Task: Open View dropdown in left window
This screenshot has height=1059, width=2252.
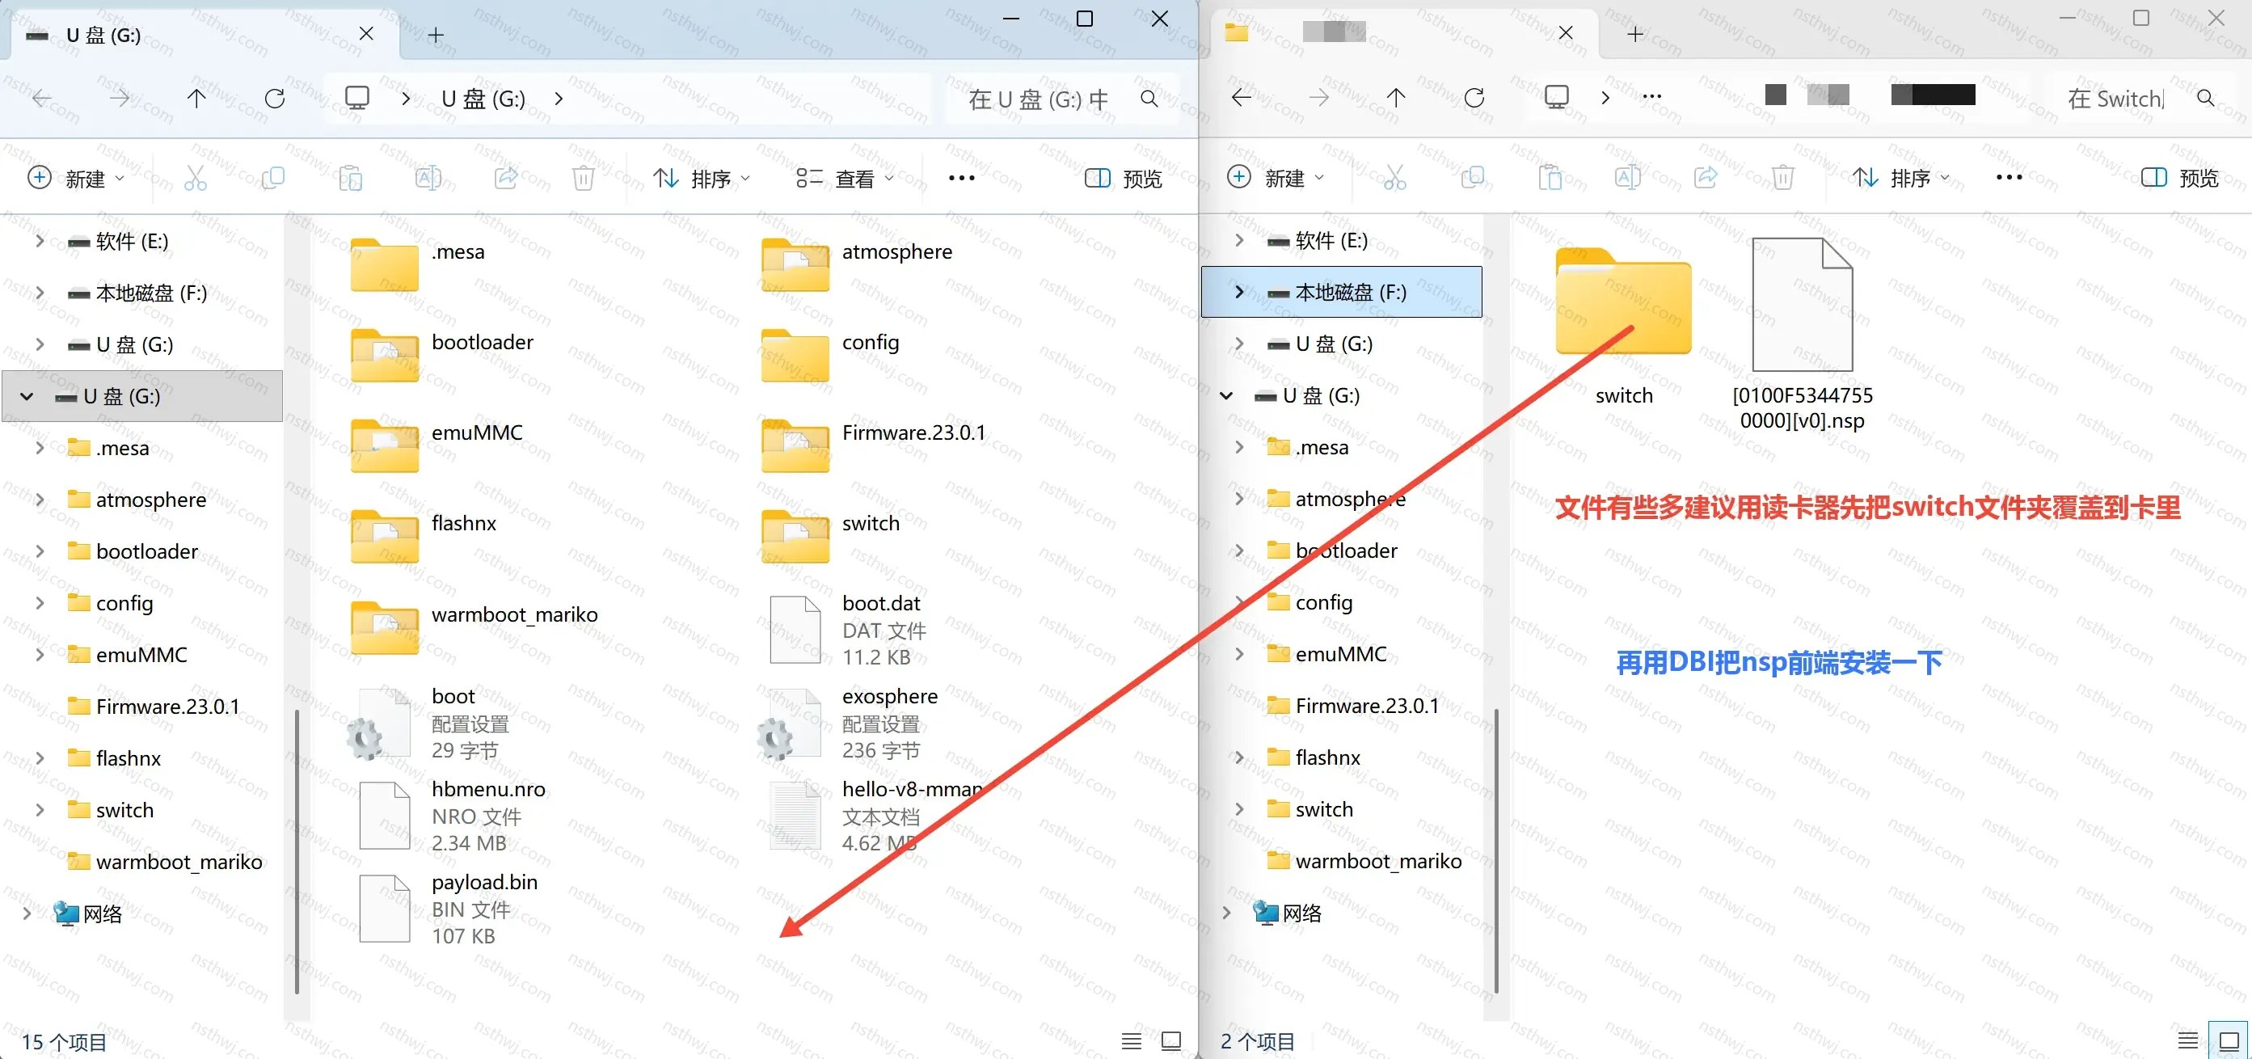Action: pos(846,179)
